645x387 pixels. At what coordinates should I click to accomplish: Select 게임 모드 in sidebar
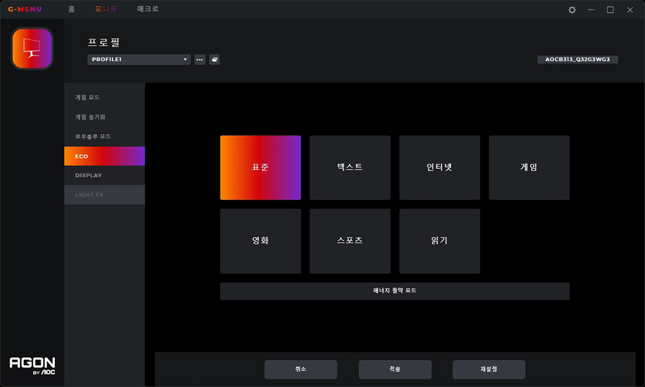[104, 97]
